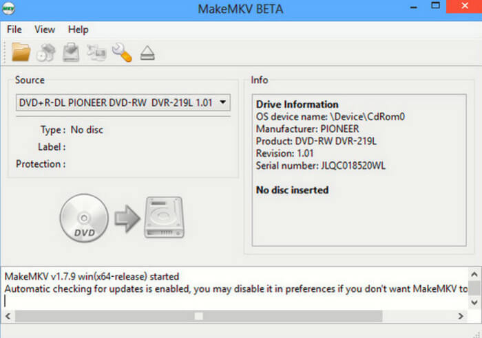Image resolution: width=482 pixels, height=338 pixels.
Task: Click the large DVD to hard drive button
Action: 122,218
